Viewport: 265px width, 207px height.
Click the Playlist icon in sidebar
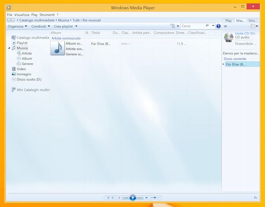(x=14, y=43)
